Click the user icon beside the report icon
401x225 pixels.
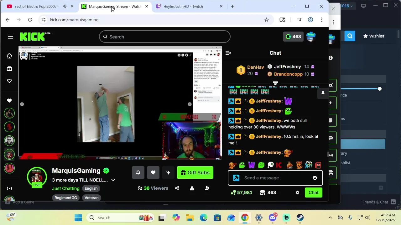(x=207, y=188)
